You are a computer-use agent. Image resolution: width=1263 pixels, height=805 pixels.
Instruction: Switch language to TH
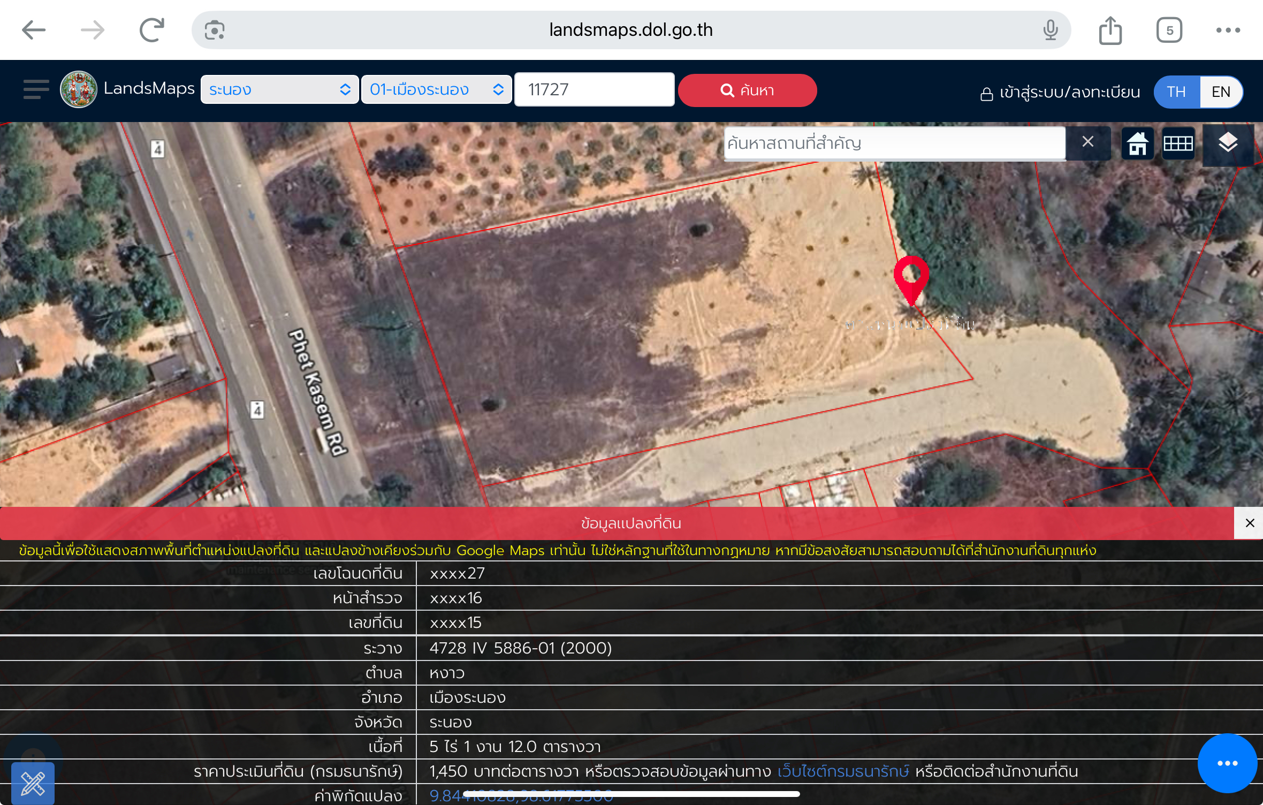pyautogui.click(x=1176, y=92)
